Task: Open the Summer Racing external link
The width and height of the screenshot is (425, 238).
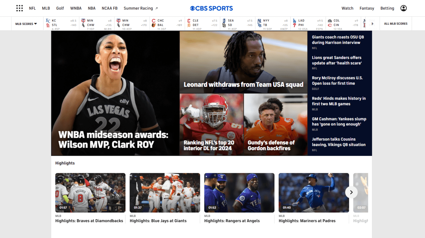Action: [141, 8]
